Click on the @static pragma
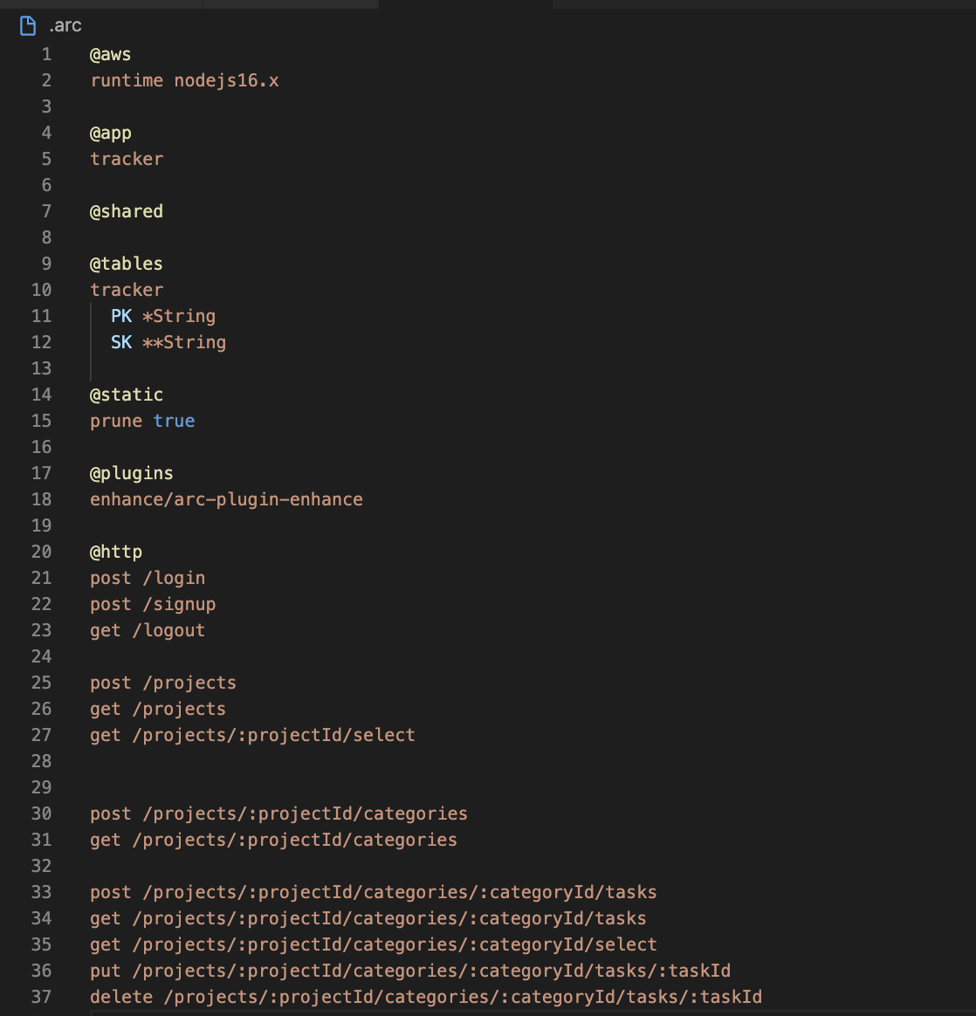This screenshot has width=976, height=1016. click(127, 395)
